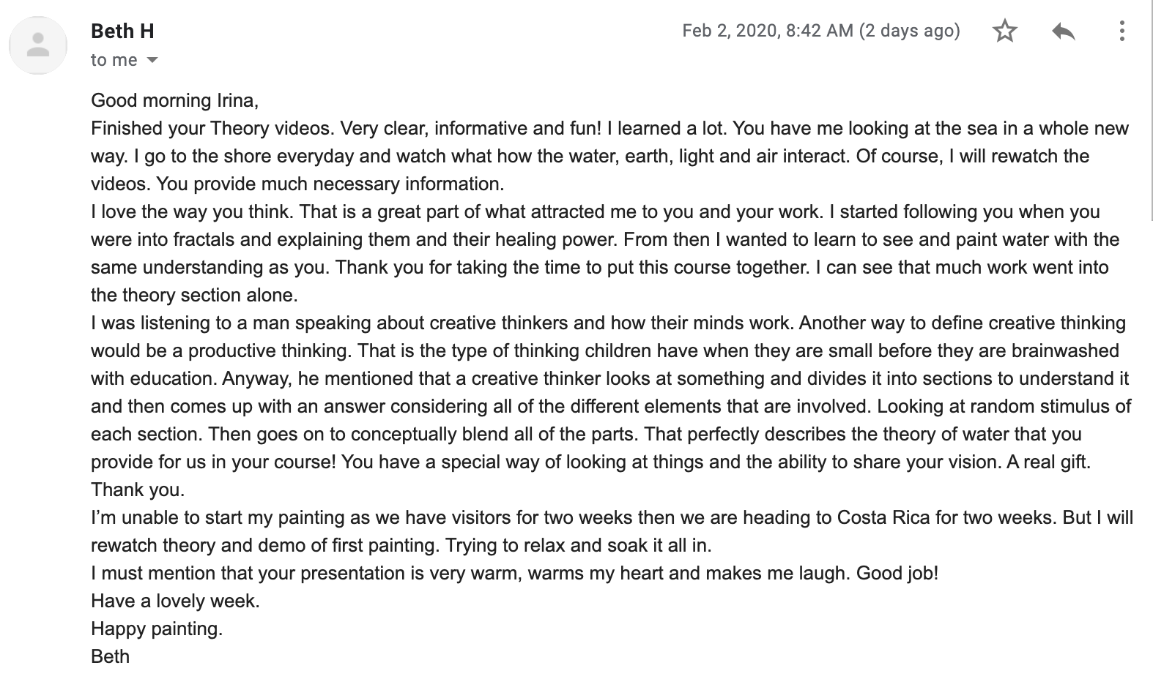
Task: Click the phrase 'A real gift.'
Action: tap(1048, 462)
